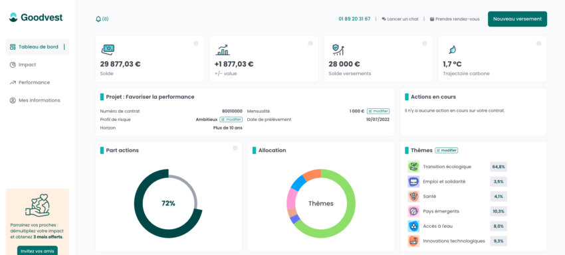Click the Thèmes label in Allocation donut
The width and height of the screenshot is (565, 255).
321,203
